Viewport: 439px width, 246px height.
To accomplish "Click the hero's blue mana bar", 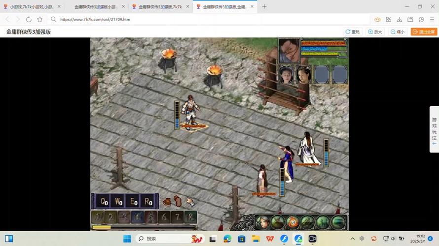I will (x=324, y=49).
